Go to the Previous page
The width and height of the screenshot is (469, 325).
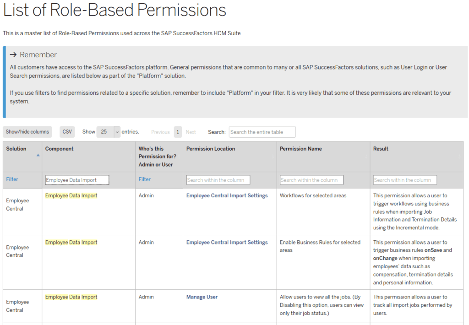(160, 132)
